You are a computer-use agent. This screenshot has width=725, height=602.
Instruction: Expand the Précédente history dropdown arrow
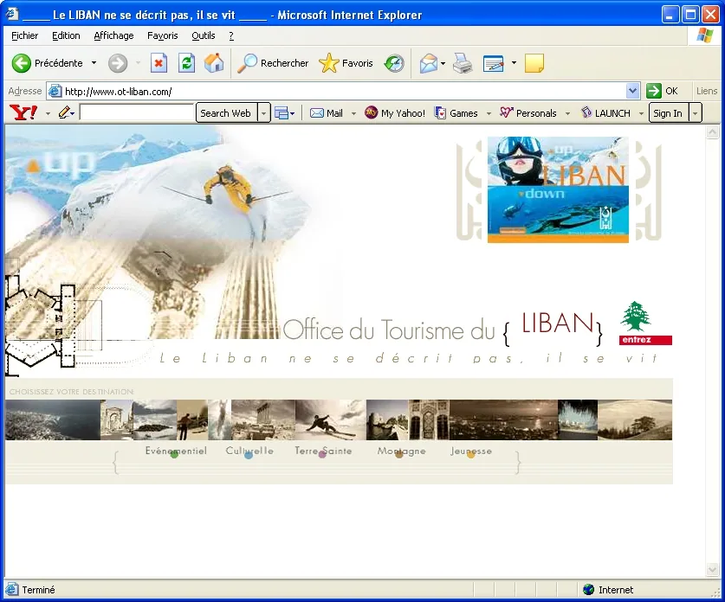[94, 63]
